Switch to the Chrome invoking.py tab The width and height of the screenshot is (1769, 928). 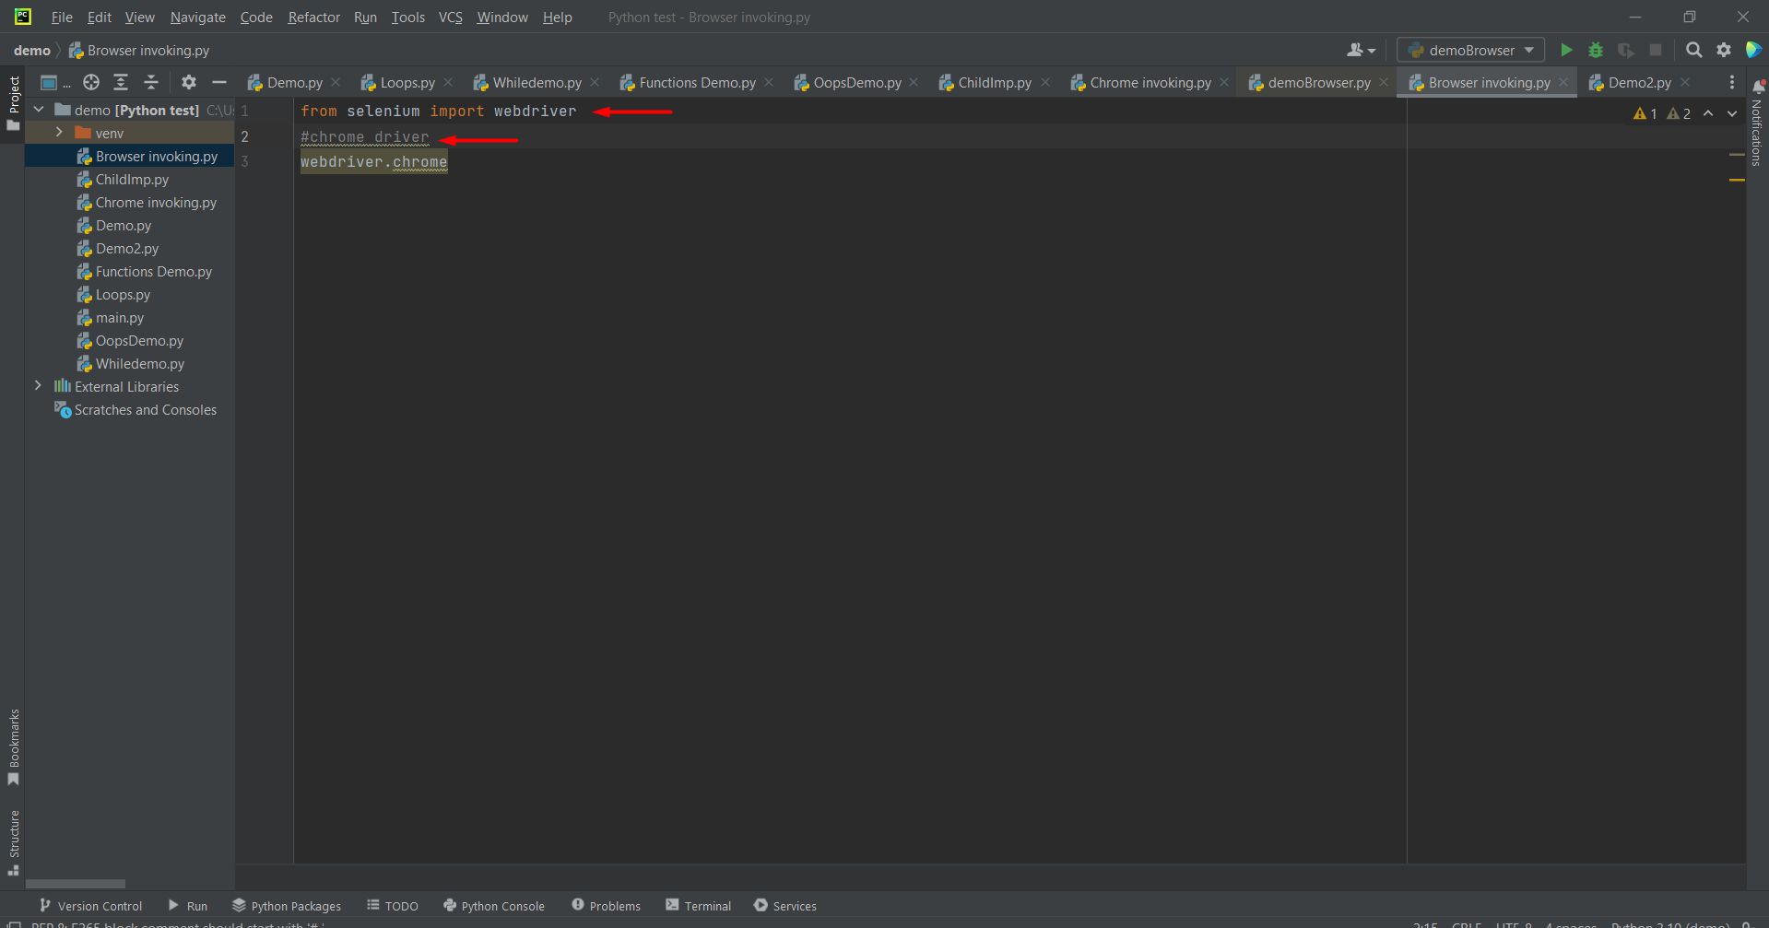pyautogui.click(x=1150, y=82)
